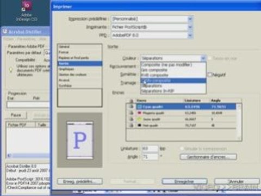Click Taille column header in Distiller

coord(43,125)
